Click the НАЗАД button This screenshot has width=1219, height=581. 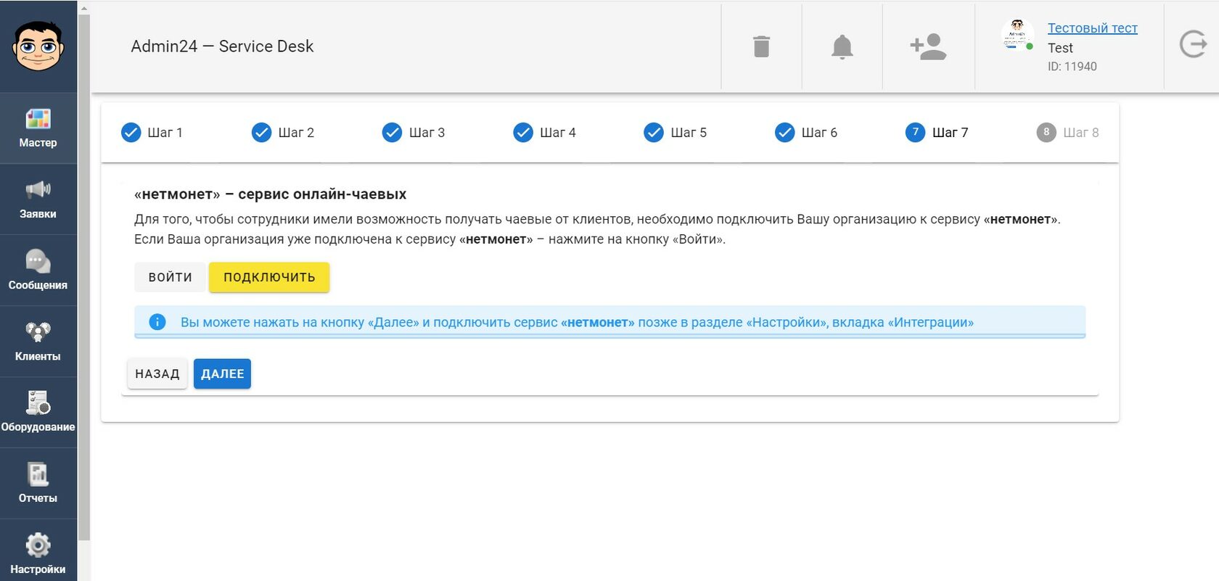click(157, 374)
